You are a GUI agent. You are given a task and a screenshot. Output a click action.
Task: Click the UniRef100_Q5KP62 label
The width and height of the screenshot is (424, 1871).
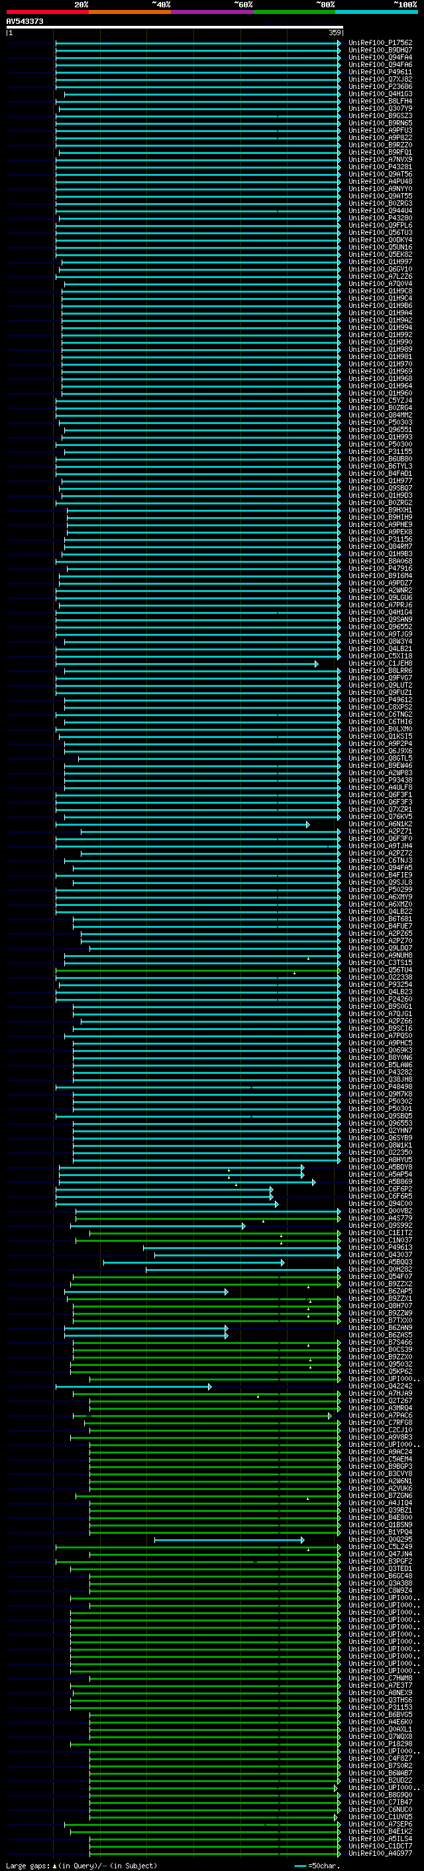pos(380,1372)
